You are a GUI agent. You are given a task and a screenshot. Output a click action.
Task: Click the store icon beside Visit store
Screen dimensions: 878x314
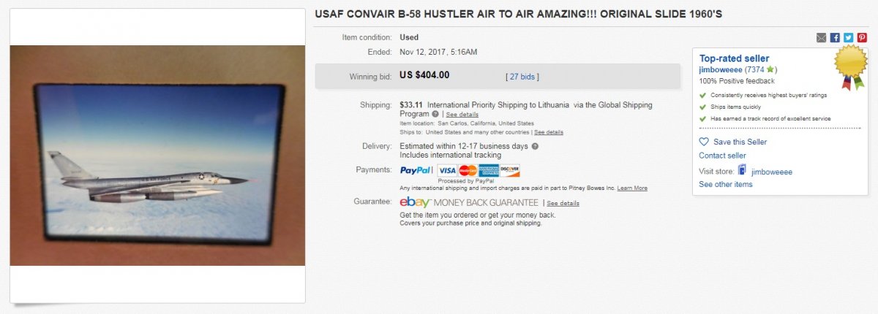click(x=742, y=171)
